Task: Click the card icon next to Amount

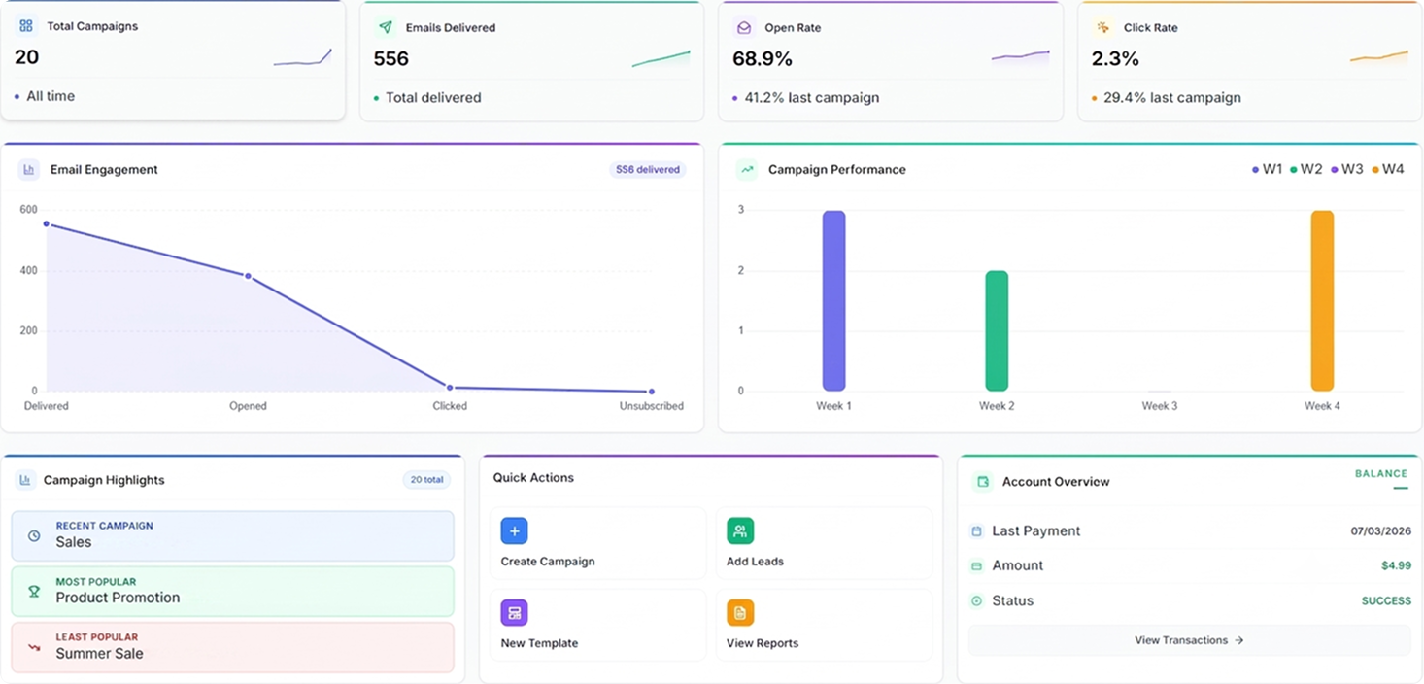Action: tap(976, 565)
